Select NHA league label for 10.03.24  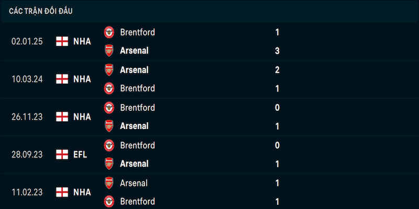[x=82, y=79]
